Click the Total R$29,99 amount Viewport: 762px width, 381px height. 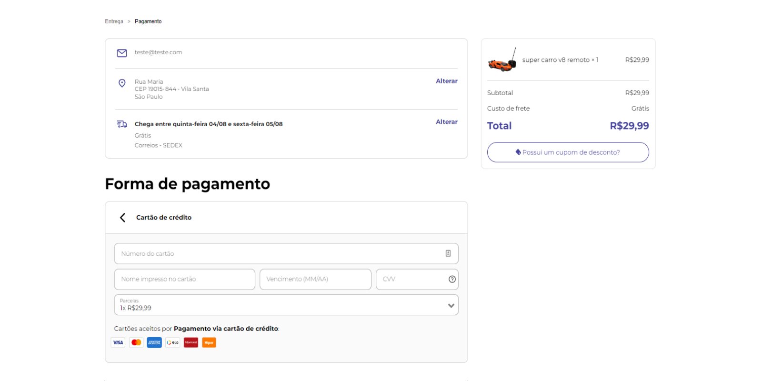(x=629, y=126)
